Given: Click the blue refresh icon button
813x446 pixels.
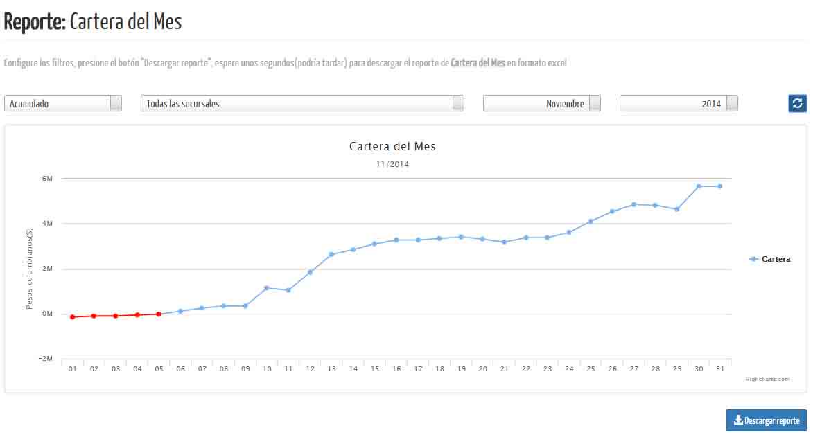Looking at the screenshot, I should 797,104.
